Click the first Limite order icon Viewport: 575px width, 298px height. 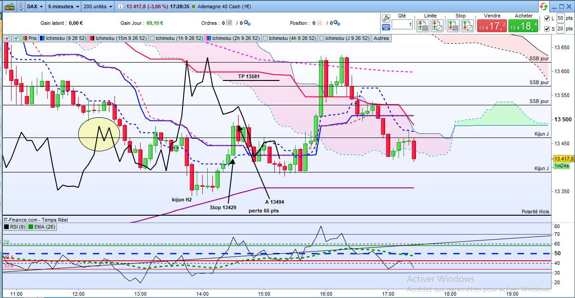423,26
